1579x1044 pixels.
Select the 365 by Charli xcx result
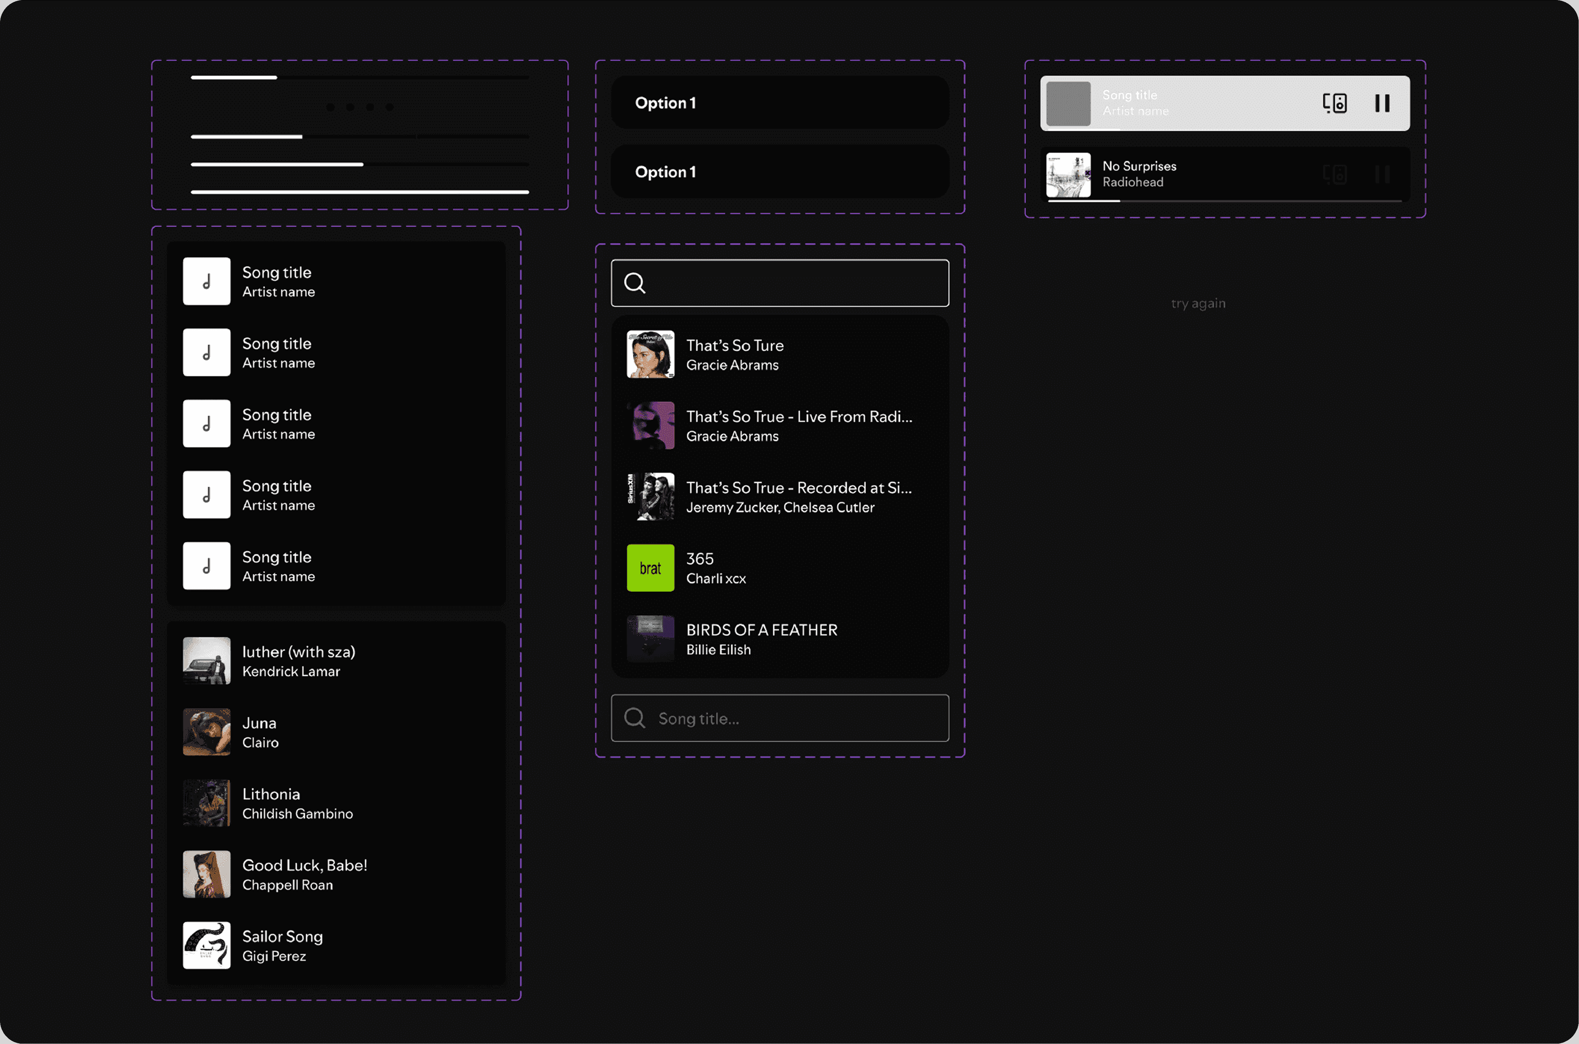click(x=716, y=568)
